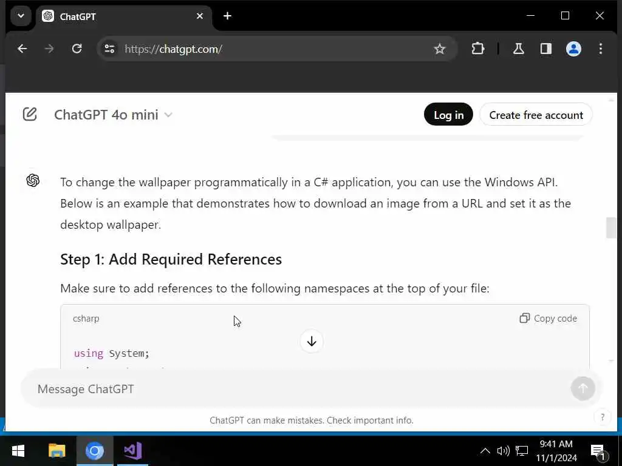Open the network tray icon
Screen dimensions: 622x466
click(522, 451)
